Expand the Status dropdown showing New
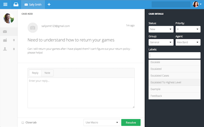The width and height of the screenshot is (204, 127). tap(161, 29)
